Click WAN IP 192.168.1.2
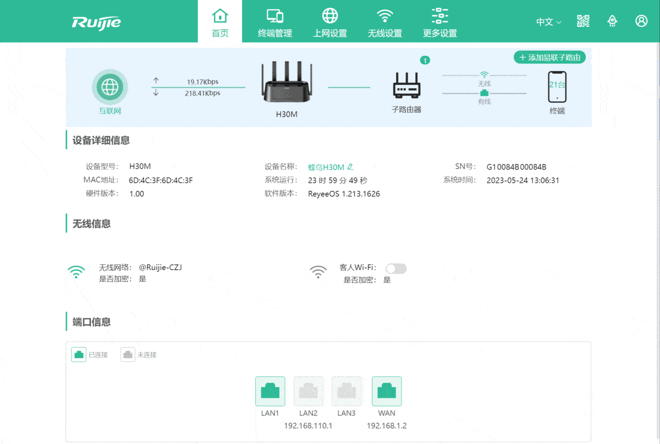Viewport: 660px width, 444px height. tap(387, 426)
